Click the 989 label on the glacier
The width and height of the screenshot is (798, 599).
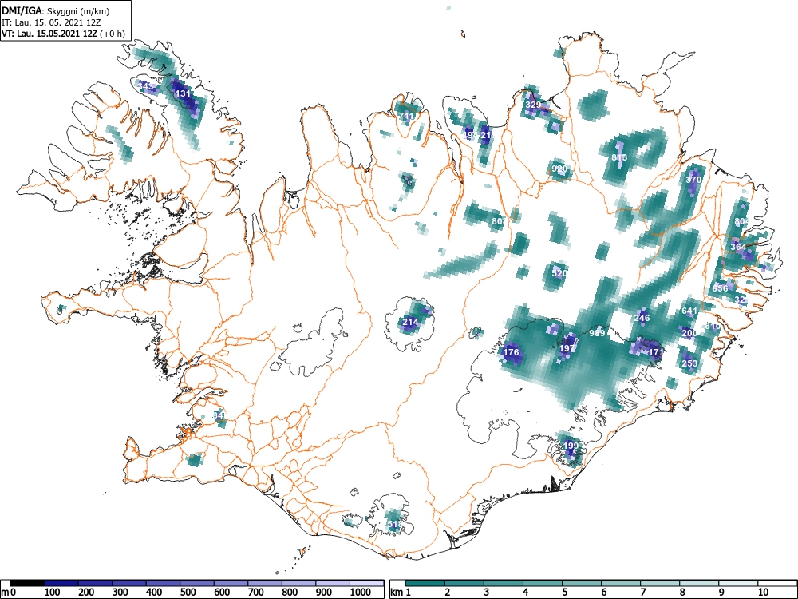click(x=596, y=333)
